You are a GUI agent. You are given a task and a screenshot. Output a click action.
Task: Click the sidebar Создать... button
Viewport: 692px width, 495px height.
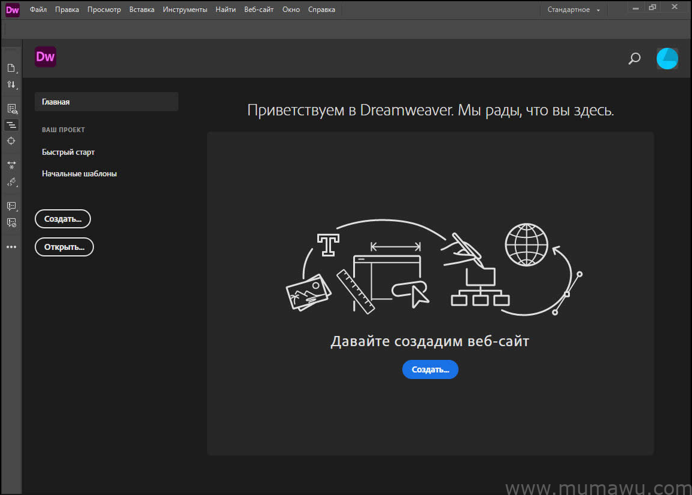(x=62, y=218)
